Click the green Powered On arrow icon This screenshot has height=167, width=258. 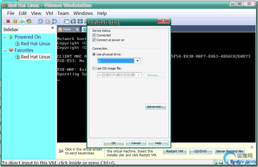pos(11,37)
